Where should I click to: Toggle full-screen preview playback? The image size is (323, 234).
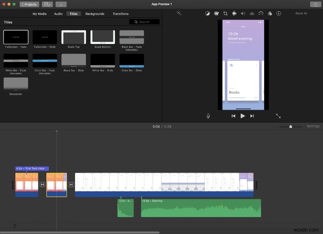pos(278,116)
